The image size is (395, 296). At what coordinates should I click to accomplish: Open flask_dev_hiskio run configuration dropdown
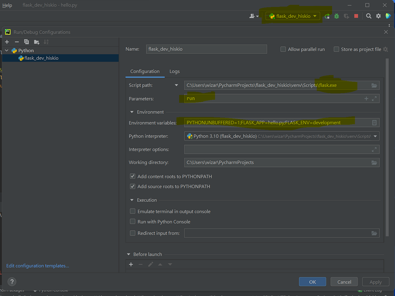(293, 16)
